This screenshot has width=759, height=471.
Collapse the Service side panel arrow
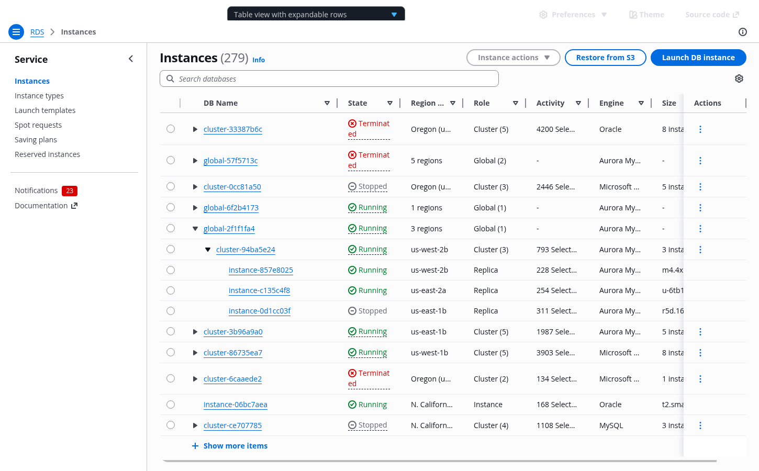(x=131, y=59)
